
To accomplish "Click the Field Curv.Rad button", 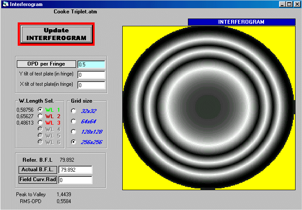I will point(38,180).
